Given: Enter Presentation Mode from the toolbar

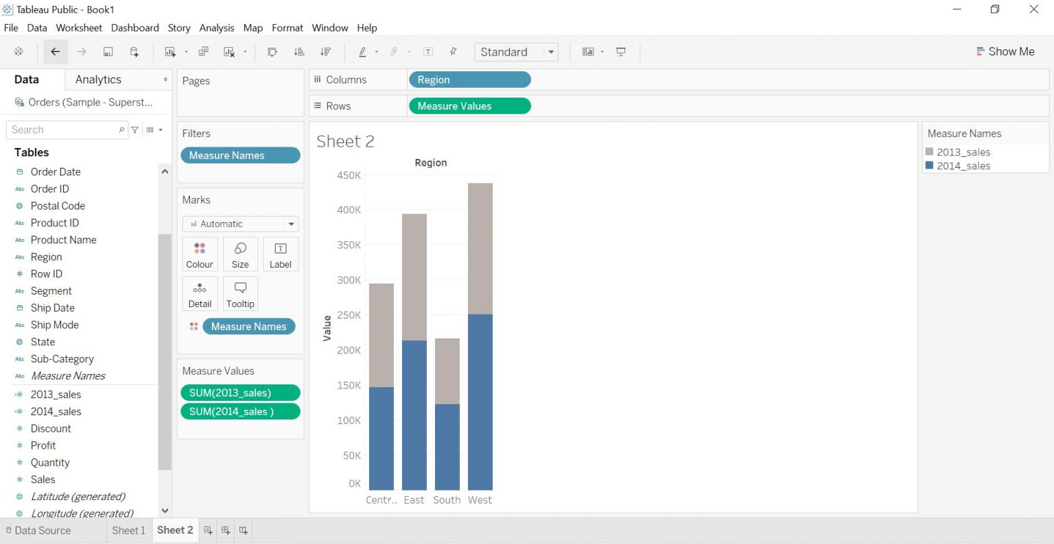Looking at the screenshot, I should pyautogui.click(x=621, y=51).
